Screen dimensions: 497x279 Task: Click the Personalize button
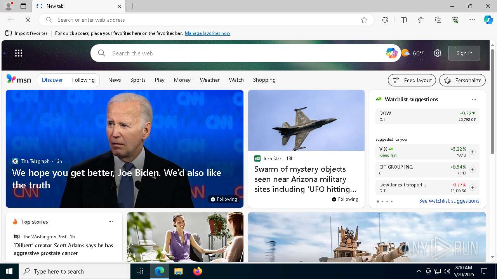point(462,80)
